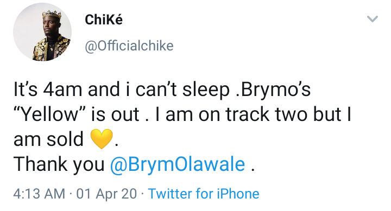391x211 pixels.
Task: Click the ChiKé display name
Action: coord(104,20)
